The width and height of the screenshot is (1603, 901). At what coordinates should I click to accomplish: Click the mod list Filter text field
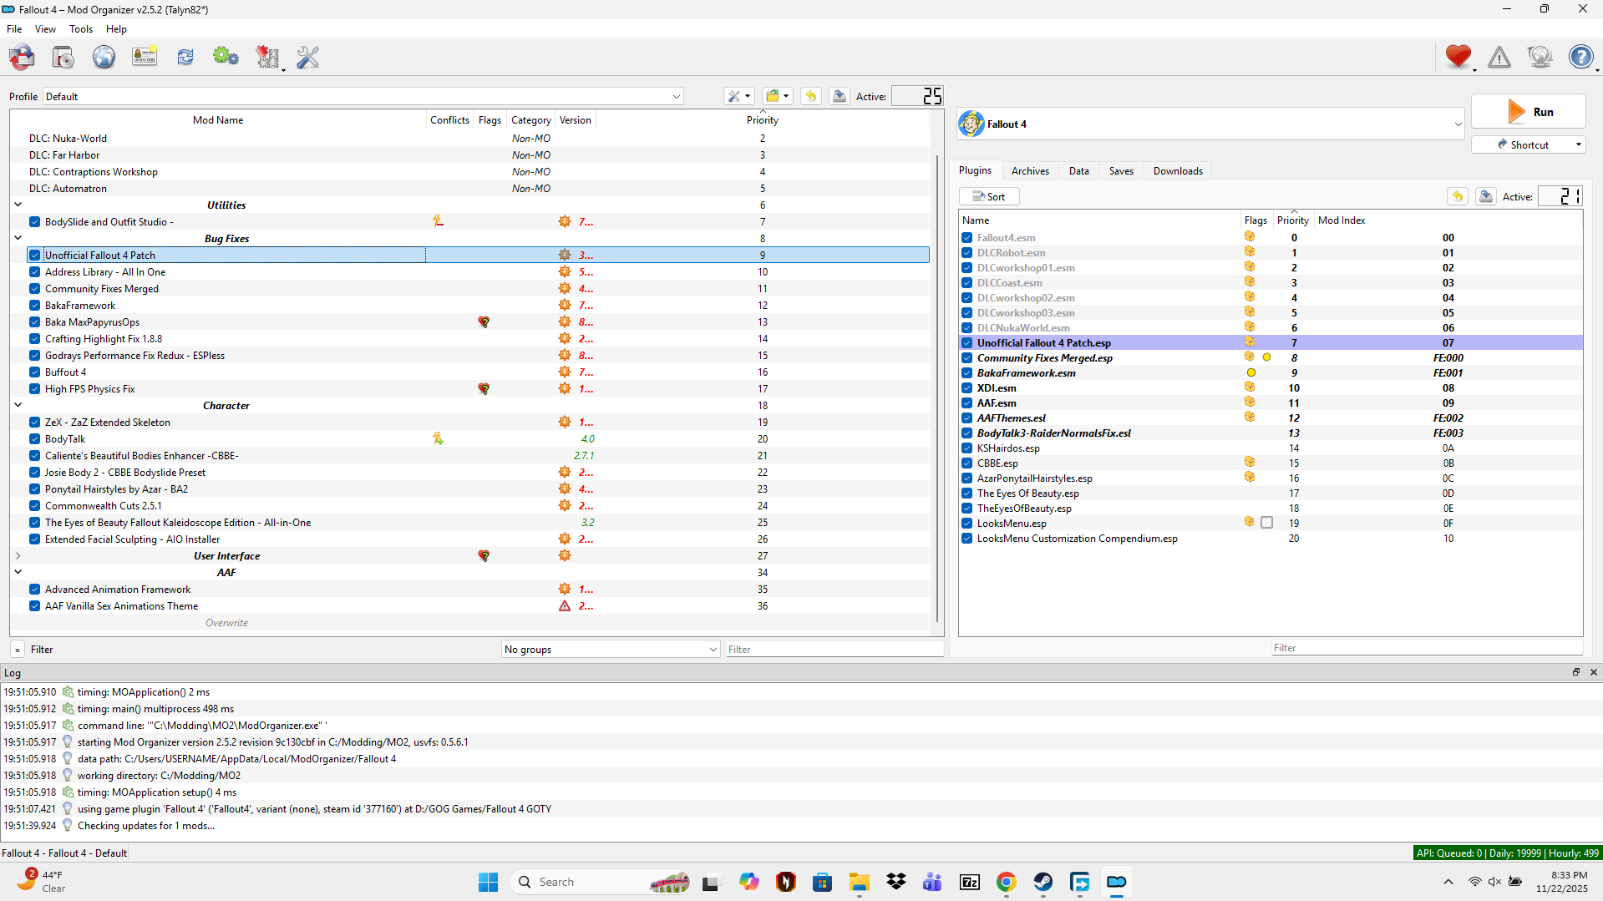pos(834,650)
